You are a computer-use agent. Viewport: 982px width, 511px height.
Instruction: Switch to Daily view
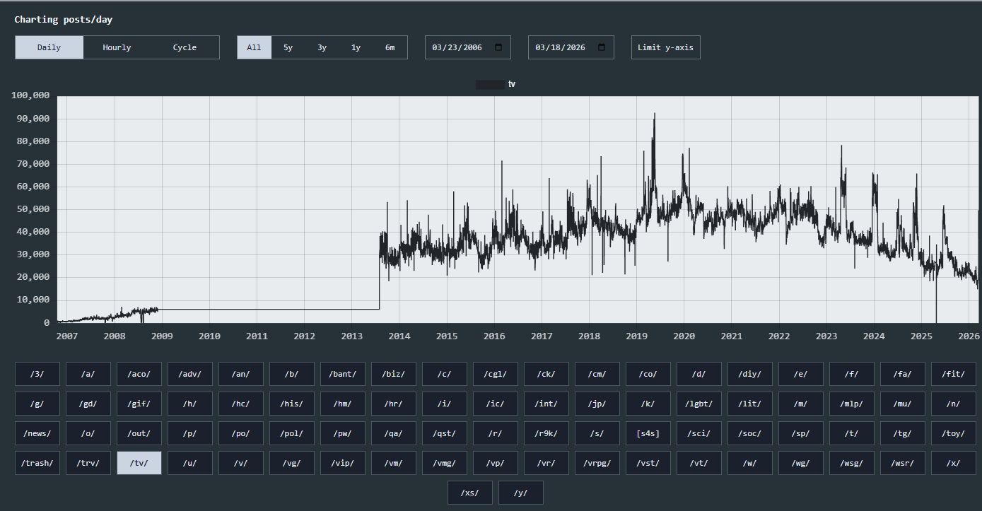point(49,47)
